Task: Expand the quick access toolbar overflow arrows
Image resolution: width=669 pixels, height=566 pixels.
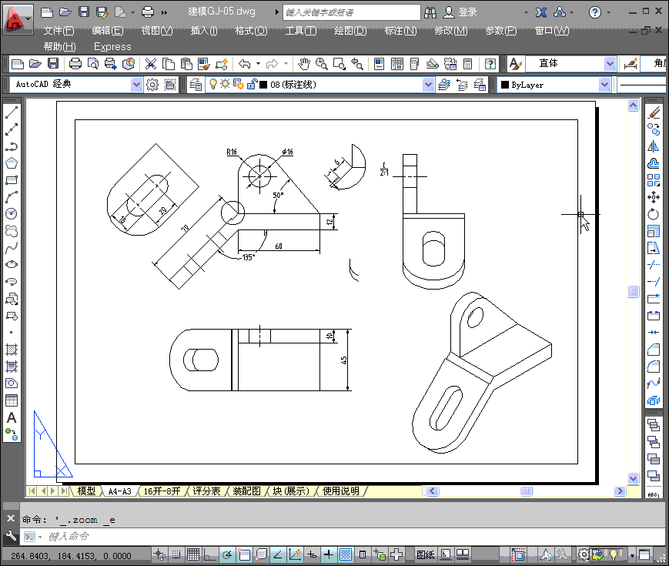Action: (164, 12)
